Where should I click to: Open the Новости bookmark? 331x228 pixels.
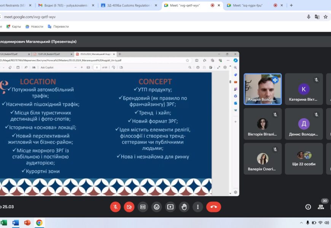tap(34, 27)
